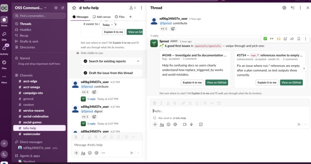
Task: Show next issue card with carousel arrow
Action: (304, 69)
